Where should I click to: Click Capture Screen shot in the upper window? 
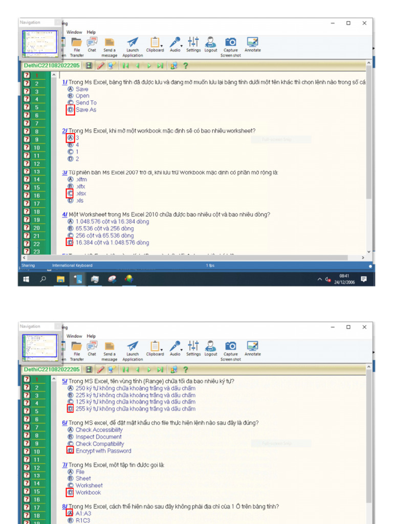pyautogui.click(x=231, y=45)
